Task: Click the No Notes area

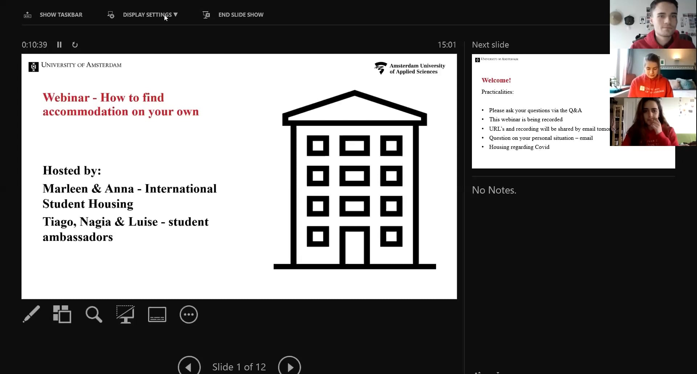Action: (x=494, y=190)
